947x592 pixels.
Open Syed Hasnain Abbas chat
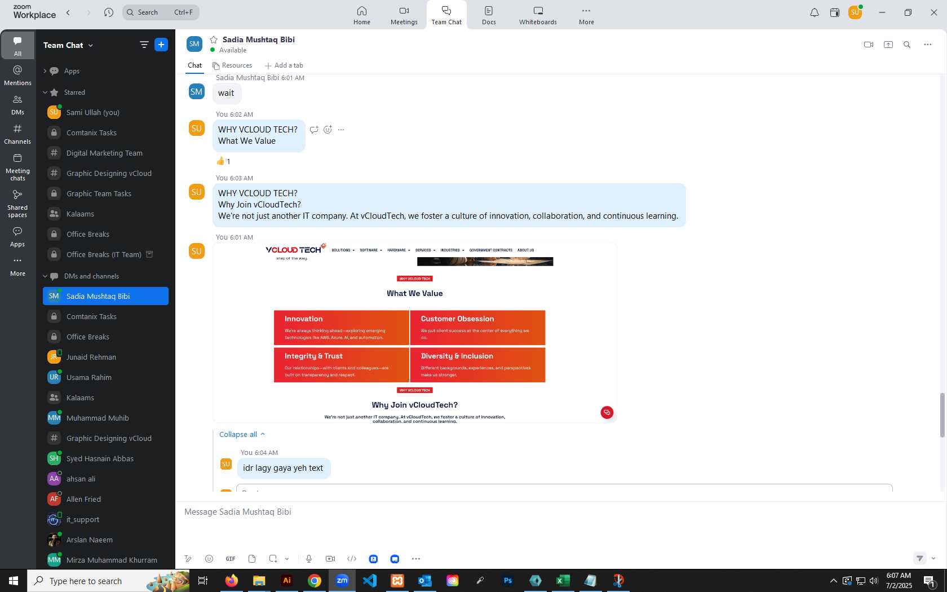click(x=105, y=458)
